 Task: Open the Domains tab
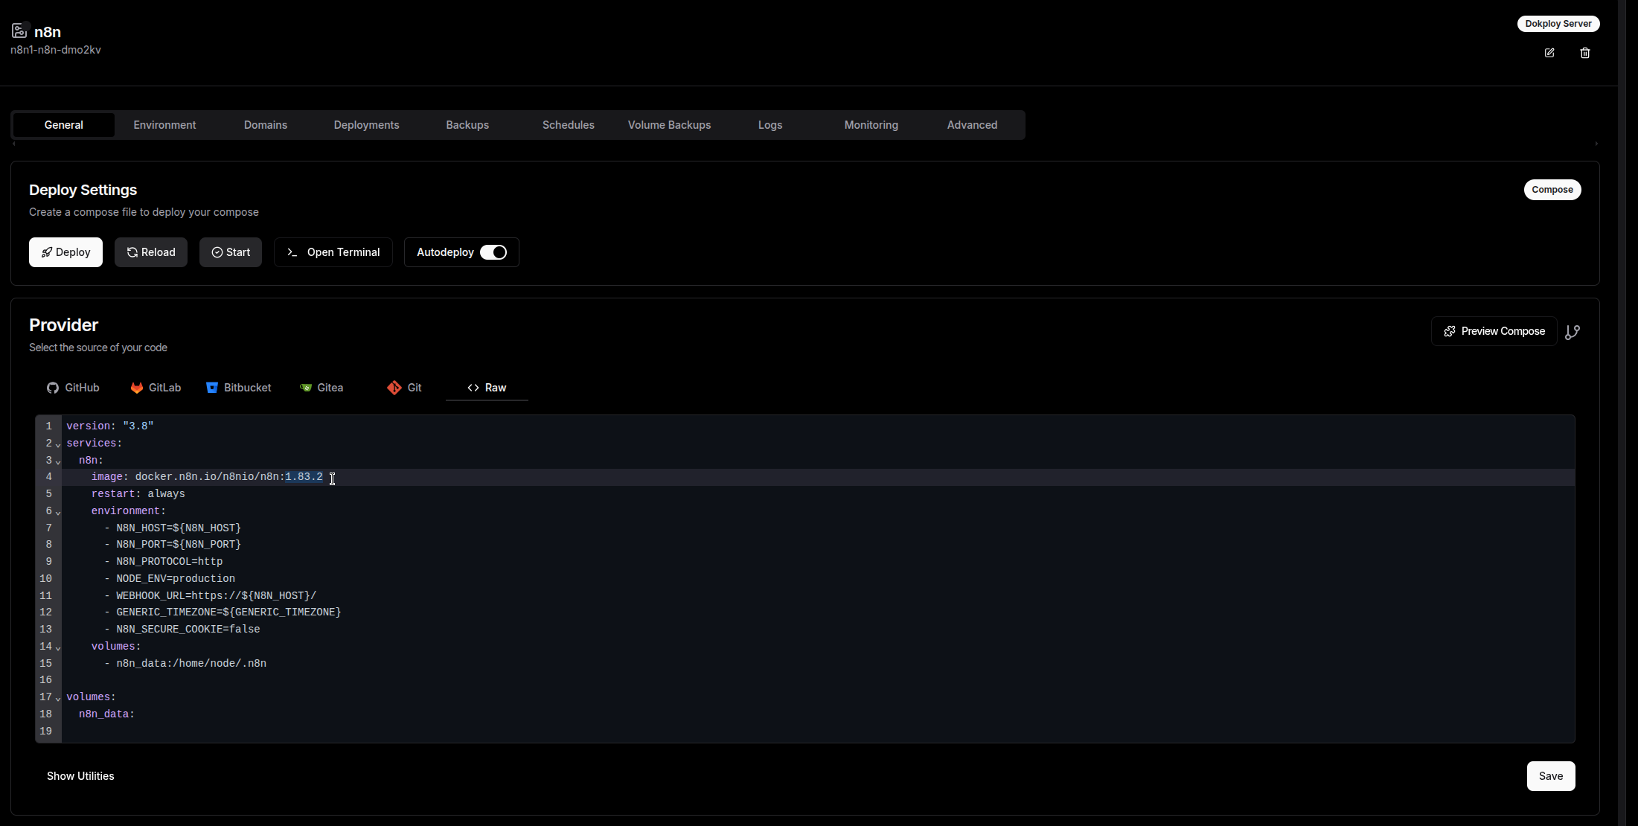266,125
